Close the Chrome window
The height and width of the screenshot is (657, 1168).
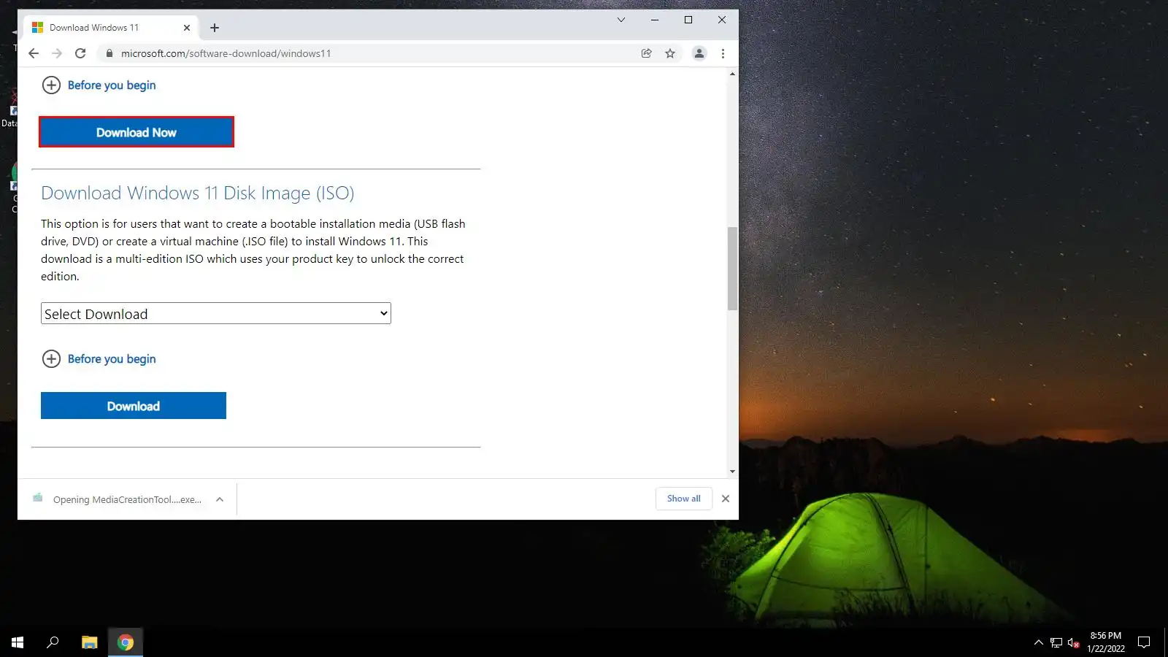point(722,20)
